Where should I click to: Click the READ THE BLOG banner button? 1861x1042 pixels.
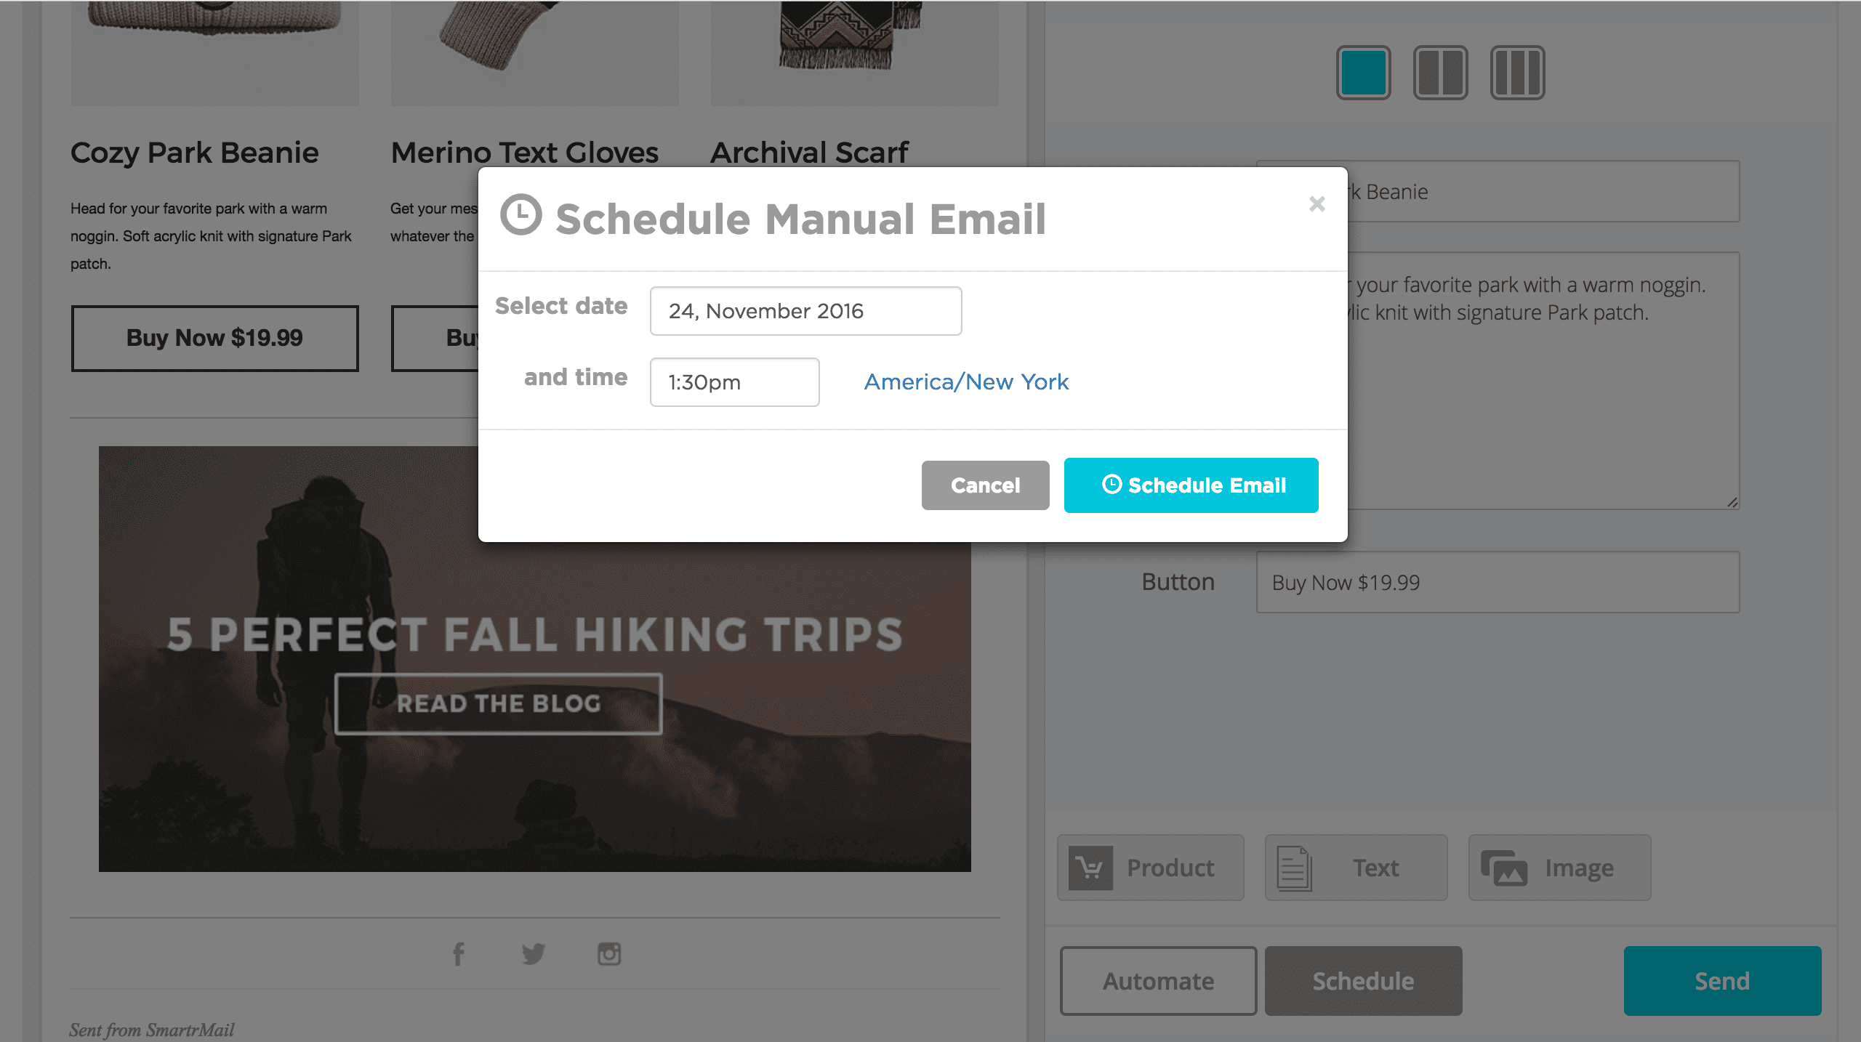[499, 703]
